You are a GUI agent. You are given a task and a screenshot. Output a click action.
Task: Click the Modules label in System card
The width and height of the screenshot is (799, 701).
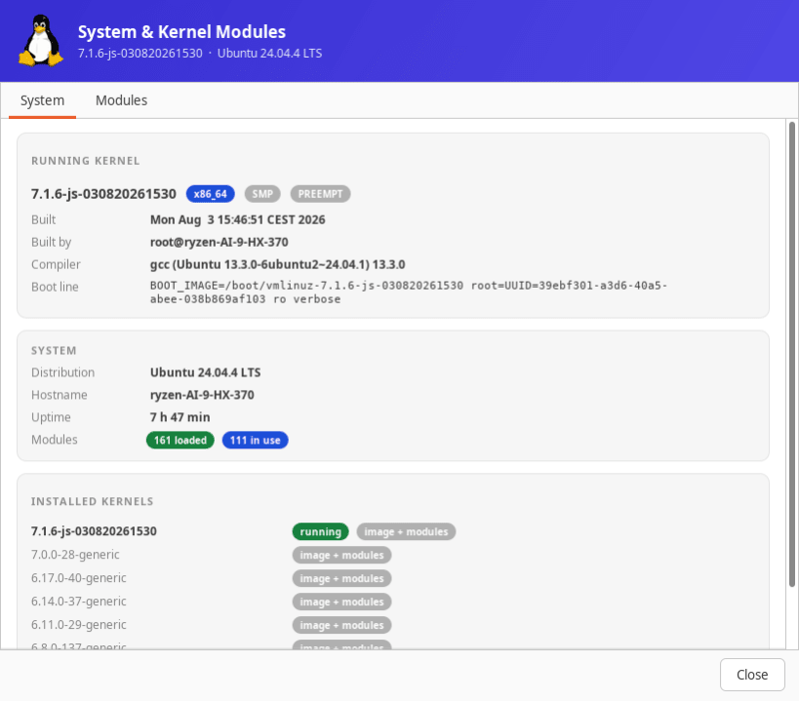tap(54, 440)
